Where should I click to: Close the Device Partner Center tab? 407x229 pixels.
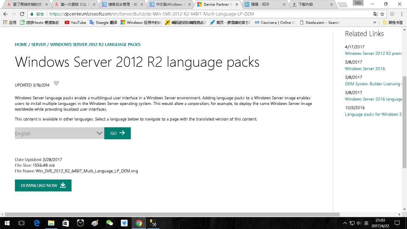[x=237, y=4]
